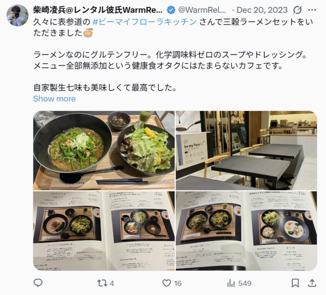Open the author's profile avatar
Screen dimensions: 326x295
coord(18,15)
